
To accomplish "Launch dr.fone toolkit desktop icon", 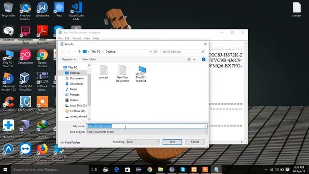I will tap(8, 129).
